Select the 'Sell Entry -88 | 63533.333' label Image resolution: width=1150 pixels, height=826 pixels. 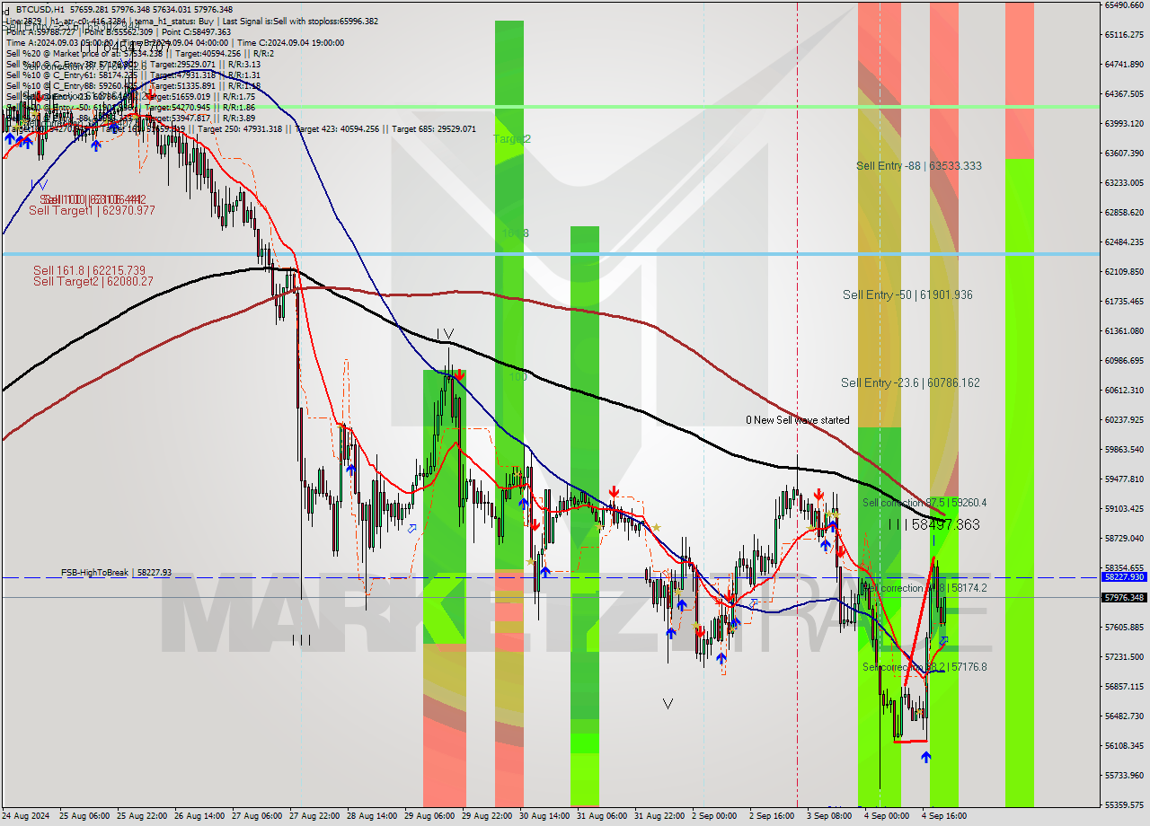[918, 166]
